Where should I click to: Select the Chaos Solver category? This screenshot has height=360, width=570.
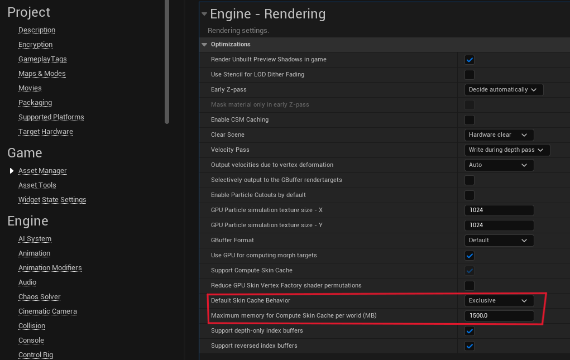tap(39, 297)
